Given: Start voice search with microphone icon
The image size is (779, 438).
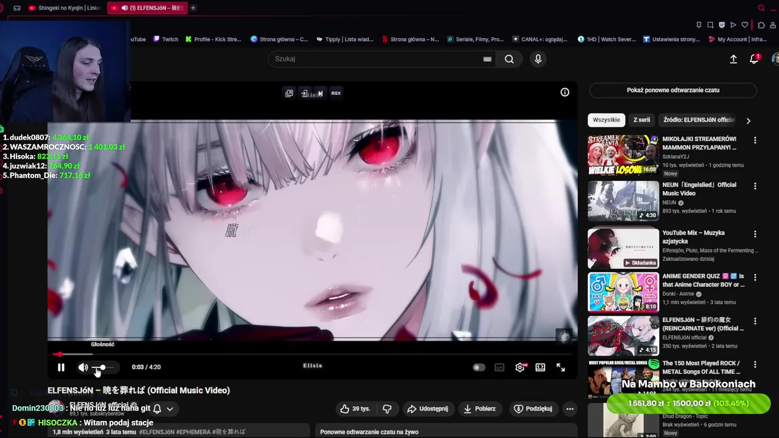Looking at the screenshot, I should [x=538, y=59].
